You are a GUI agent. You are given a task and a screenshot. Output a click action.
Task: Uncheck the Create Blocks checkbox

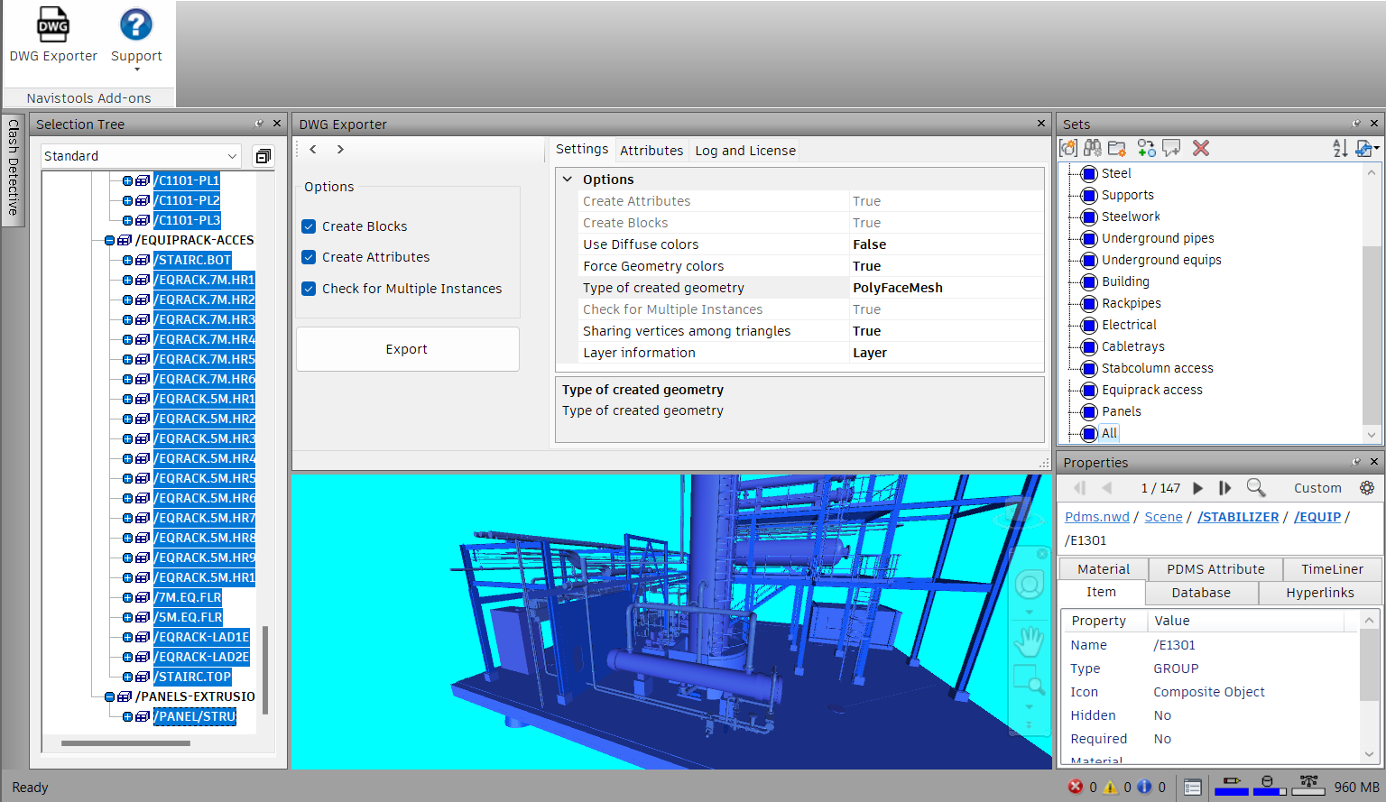[309, 226]
